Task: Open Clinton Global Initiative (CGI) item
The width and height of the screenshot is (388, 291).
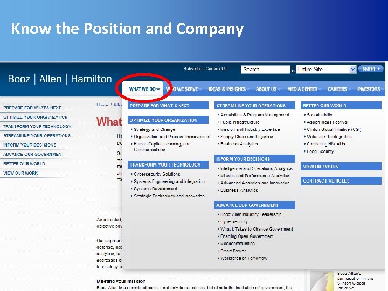Action: [x=334, y=129]
